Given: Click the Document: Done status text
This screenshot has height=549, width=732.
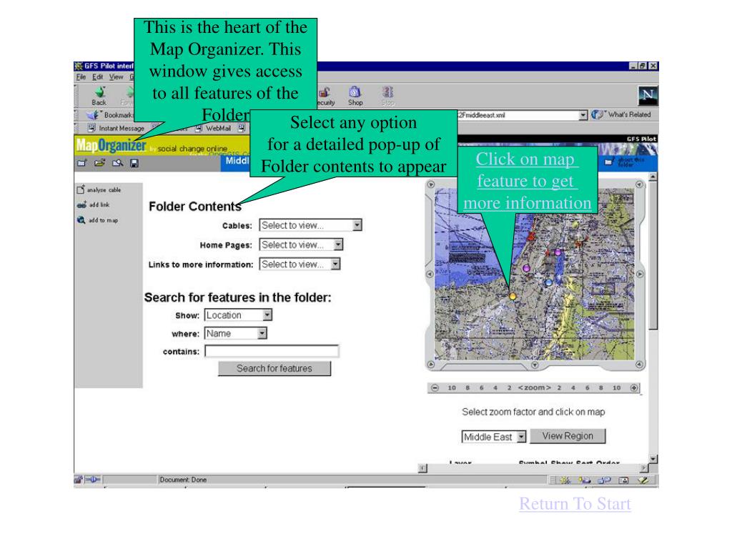Looking at the screenshot, I should pyautogui.click(x=183, y=480).
